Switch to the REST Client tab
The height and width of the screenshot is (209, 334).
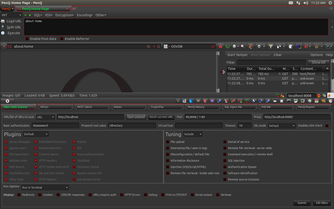click(92, 107)
